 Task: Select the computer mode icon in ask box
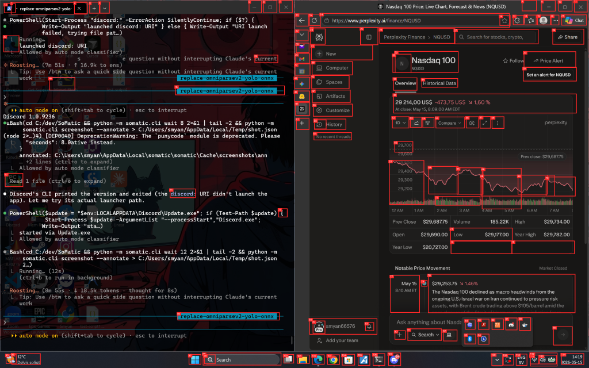pos(449,335)
